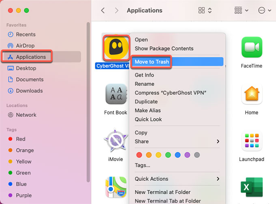Select the Microsoft Excel app icon

pyautogui.click(x=252, y=187)
